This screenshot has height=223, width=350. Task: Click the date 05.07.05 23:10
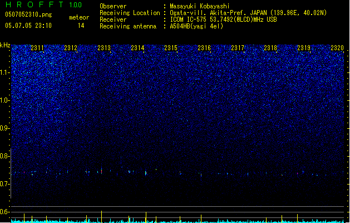(28, 26)
